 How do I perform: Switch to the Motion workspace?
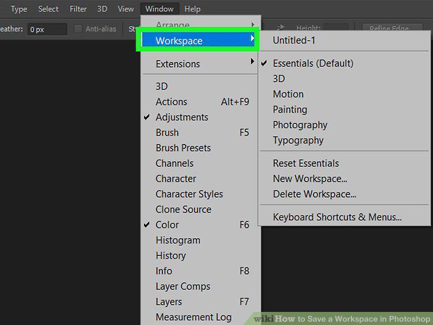[344, 94]
